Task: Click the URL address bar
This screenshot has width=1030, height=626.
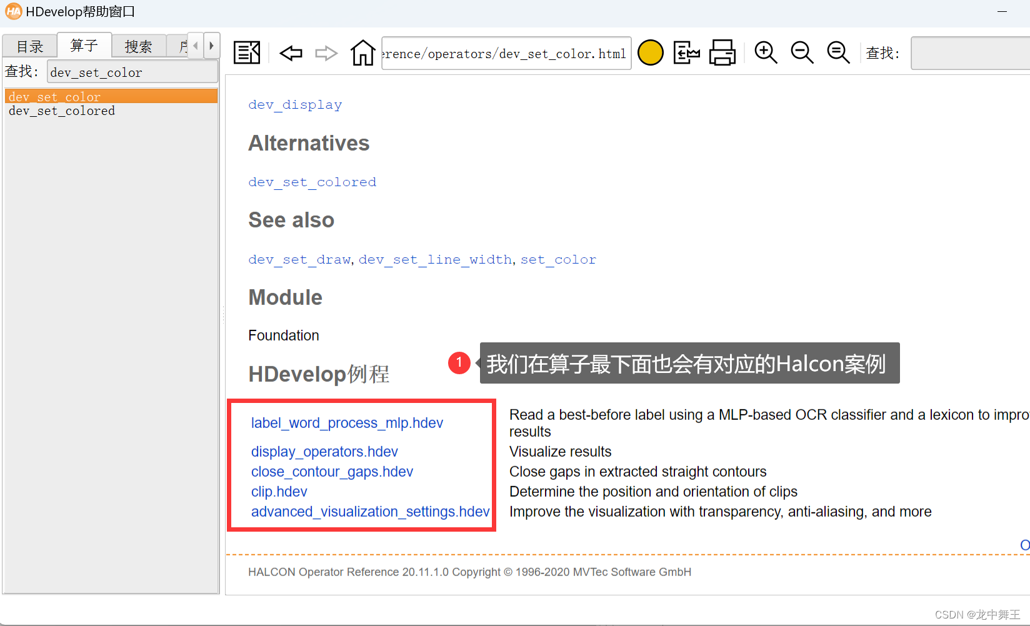Action: point(506,53)
